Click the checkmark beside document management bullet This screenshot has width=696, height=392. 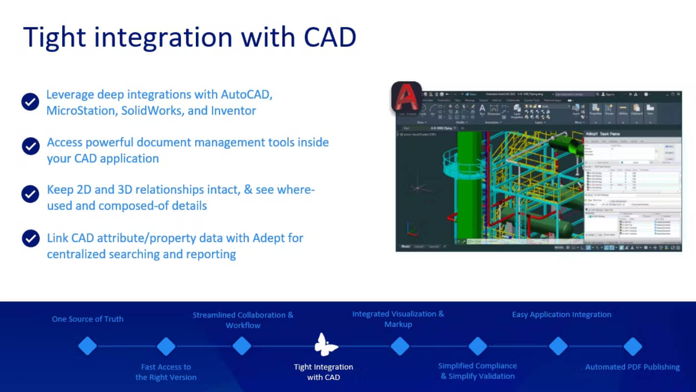coord(30,146)
